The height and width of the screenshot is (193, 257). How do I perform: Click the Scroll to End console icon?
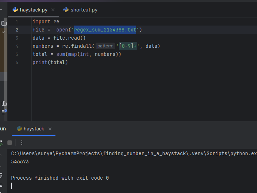tap(1, 185)
